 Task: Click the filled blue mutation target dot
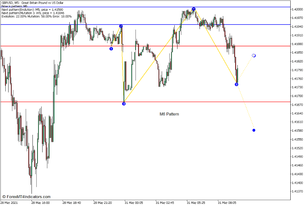pos(253,130)
